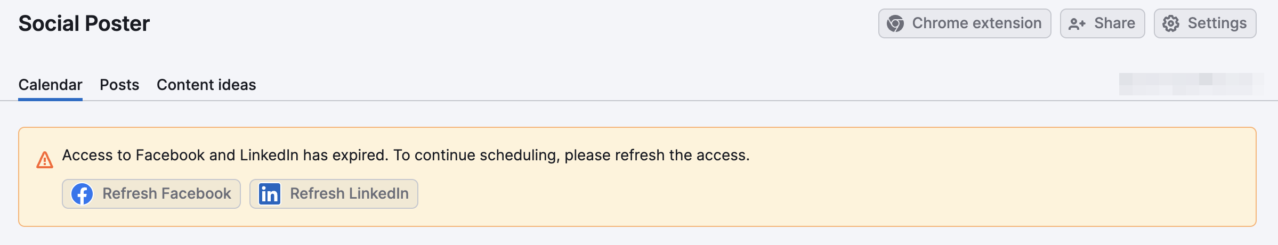Click the Chrome logo icon

click(895, 23)
